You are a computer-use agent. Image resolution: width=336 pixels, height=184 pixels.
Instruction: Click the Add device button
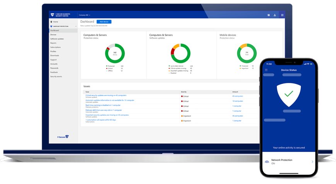coord(104,22)
